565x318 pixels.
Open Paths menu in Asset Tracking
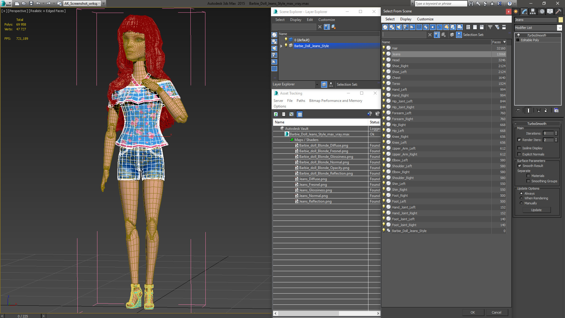pyautogui.click(x=301, y=101)
